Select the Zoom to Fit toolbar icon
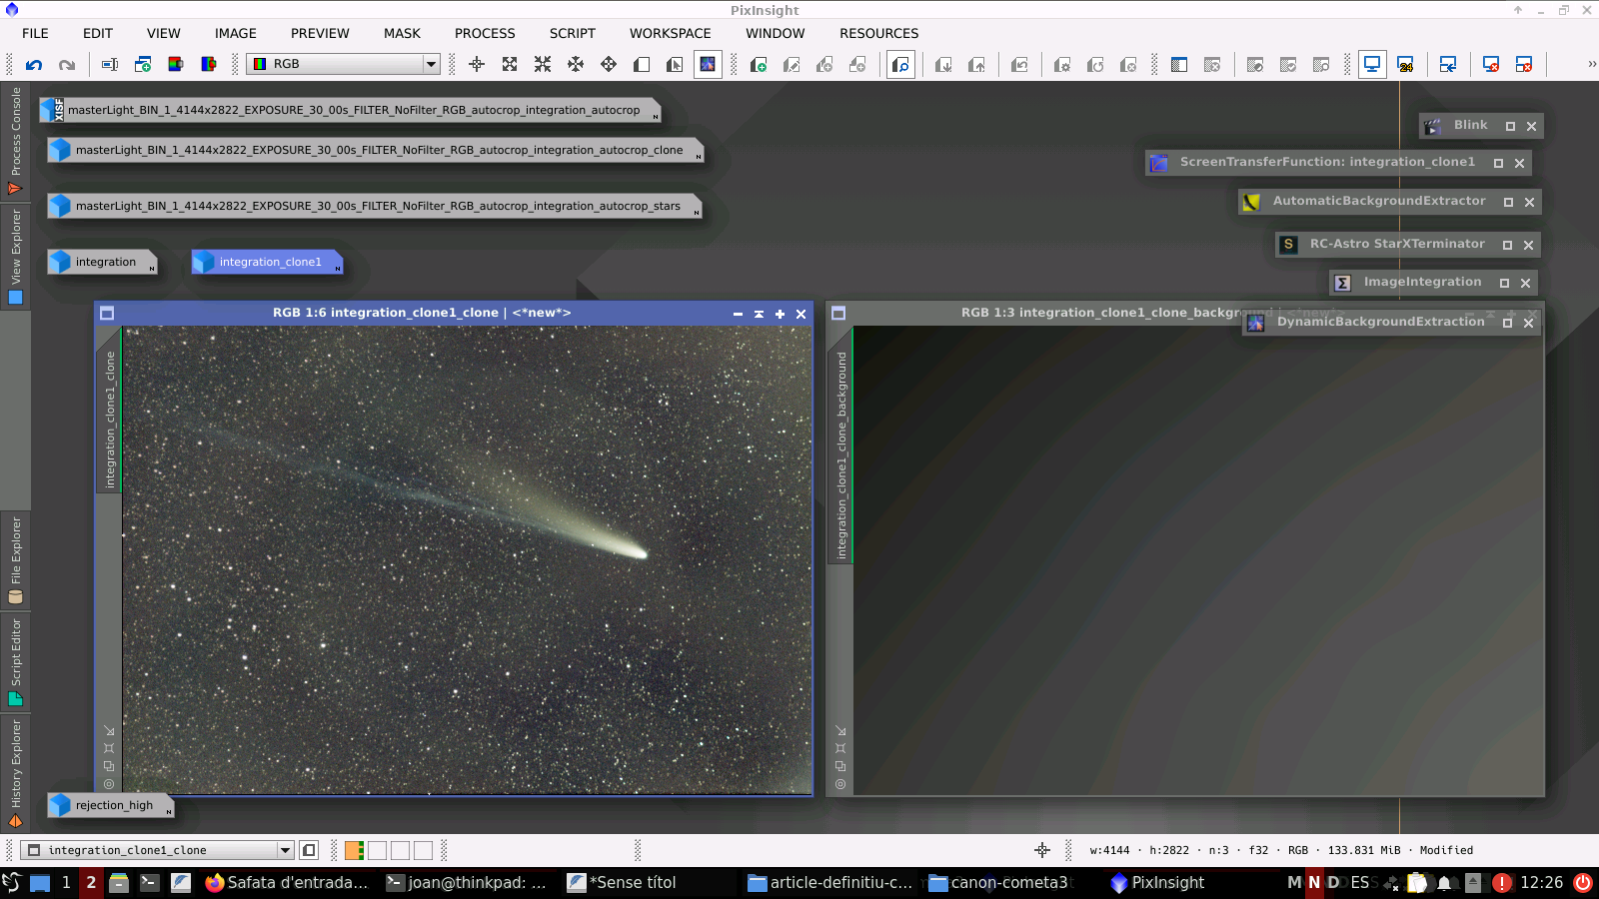 (x=510, y=65)
